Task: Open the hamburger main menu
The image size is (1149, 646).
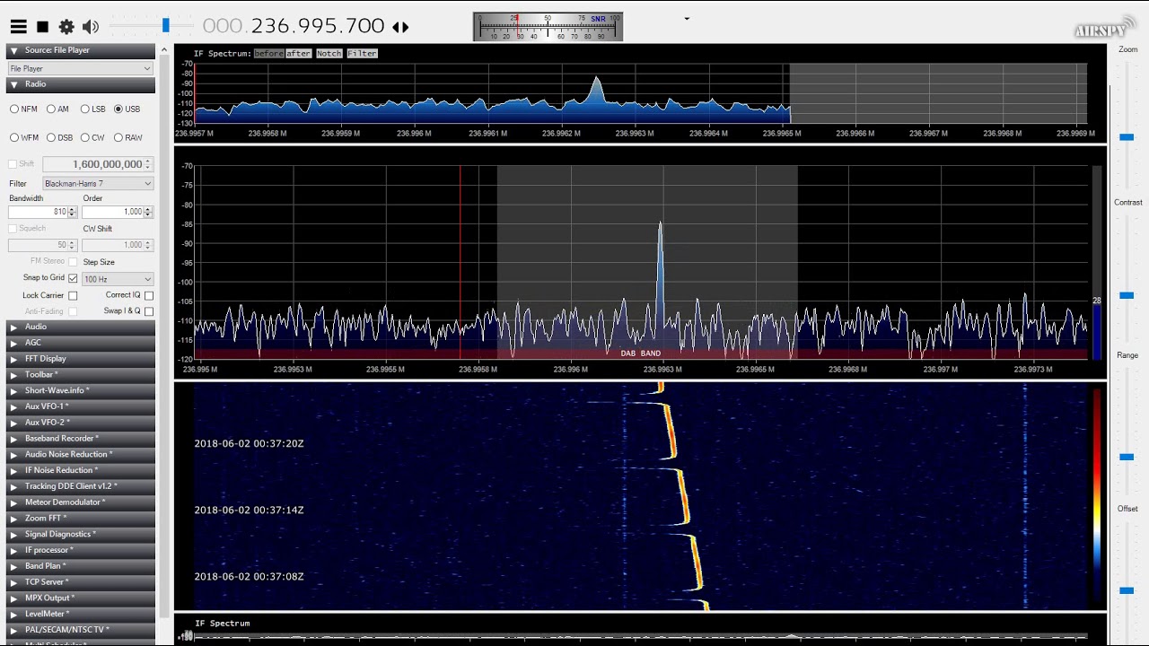Action: 18,27
